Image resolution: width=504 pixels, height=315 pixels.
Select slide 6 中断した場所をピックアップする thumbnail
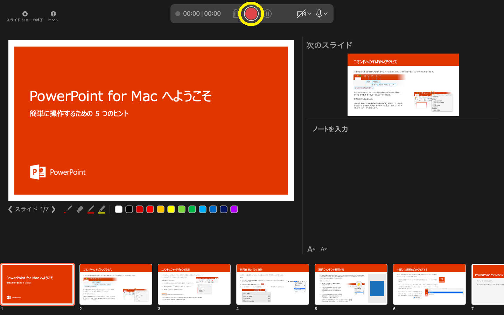tap(429, 284)
